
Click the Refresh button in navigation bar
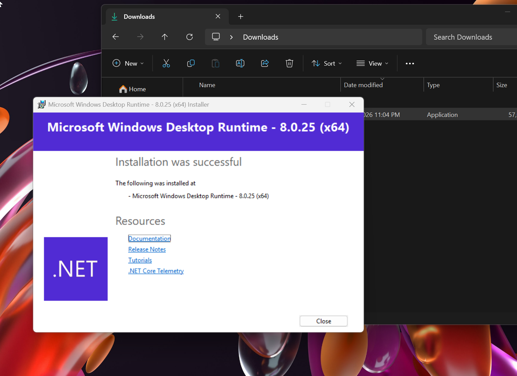click(x=190, y=37)
